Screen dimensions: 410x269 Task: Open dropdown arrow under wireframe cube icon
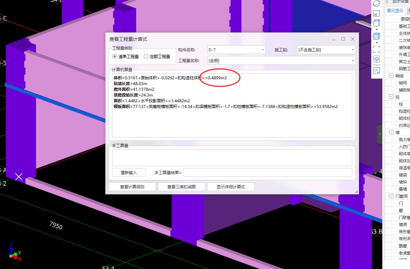point(377,30)
